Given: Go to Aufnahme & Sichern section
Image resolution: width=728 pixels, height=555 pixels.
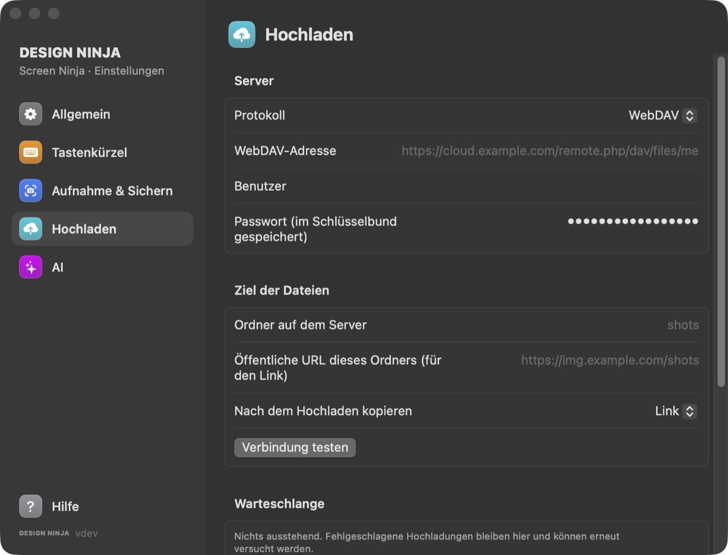Looking at the screenshot, I should (x=102, y=191).
